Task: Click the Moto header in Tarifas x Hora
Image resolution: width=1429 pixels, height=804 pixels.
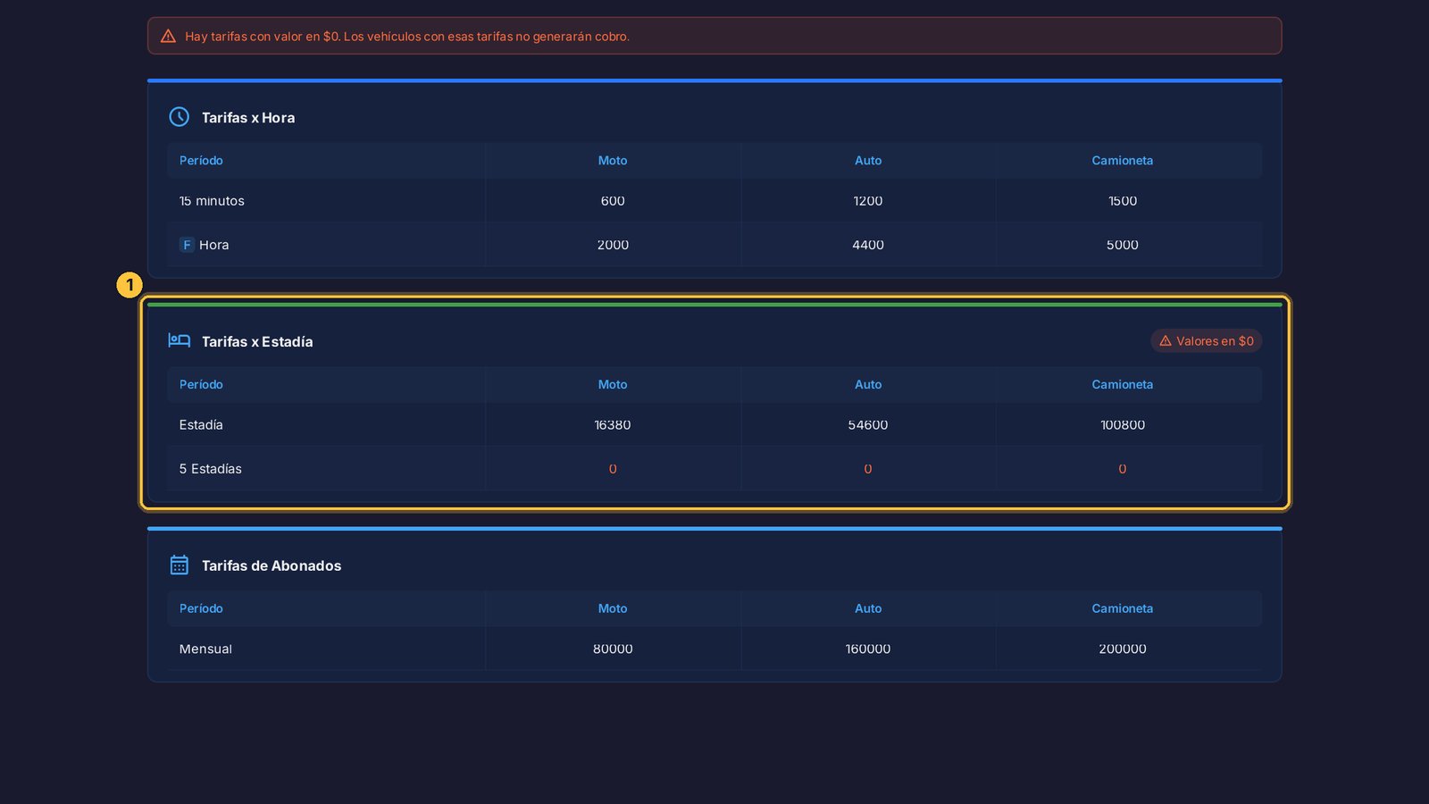Action: click(x=613, y=161)
